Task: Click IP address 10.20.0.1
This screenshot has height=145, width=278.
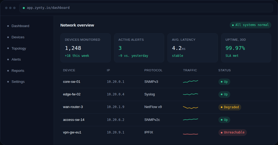Action: click(x=116, y=82)
